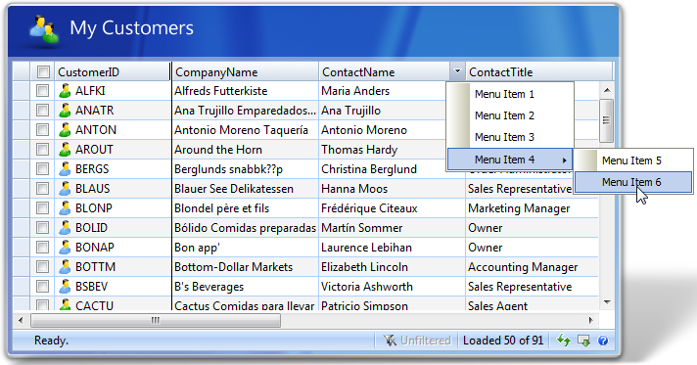Click the horizontal scrollbar left arrow
The image size is (697, 365).
pos(21,320)
